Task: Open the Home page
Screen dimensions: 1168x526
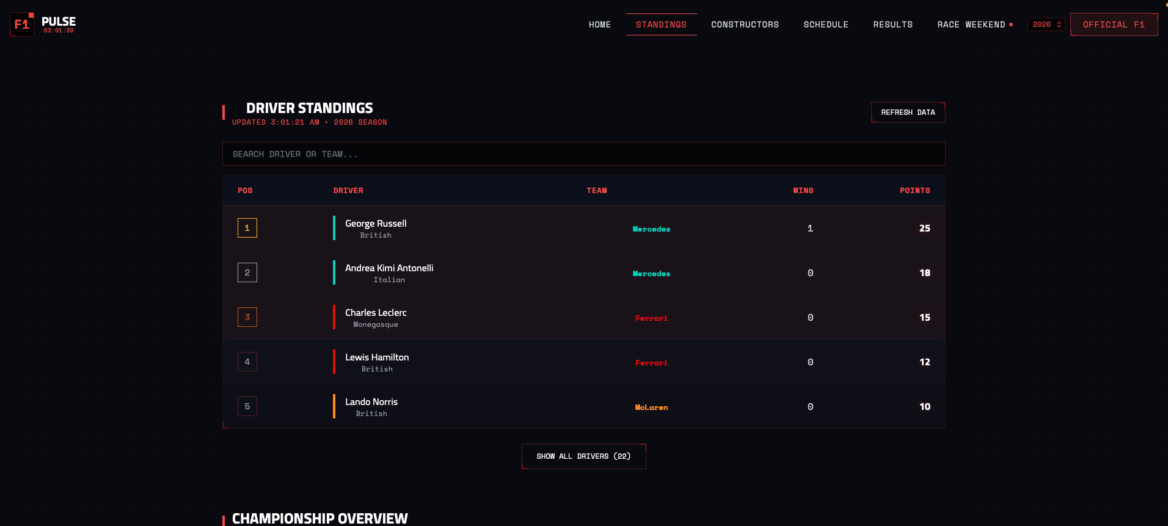Action: pyautogui.click(x=600, y=24)
